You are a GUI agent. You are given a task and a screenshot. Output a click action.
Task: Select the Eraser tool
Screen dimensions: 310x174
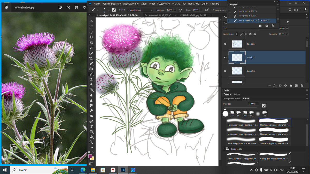[x=91, y=85]
